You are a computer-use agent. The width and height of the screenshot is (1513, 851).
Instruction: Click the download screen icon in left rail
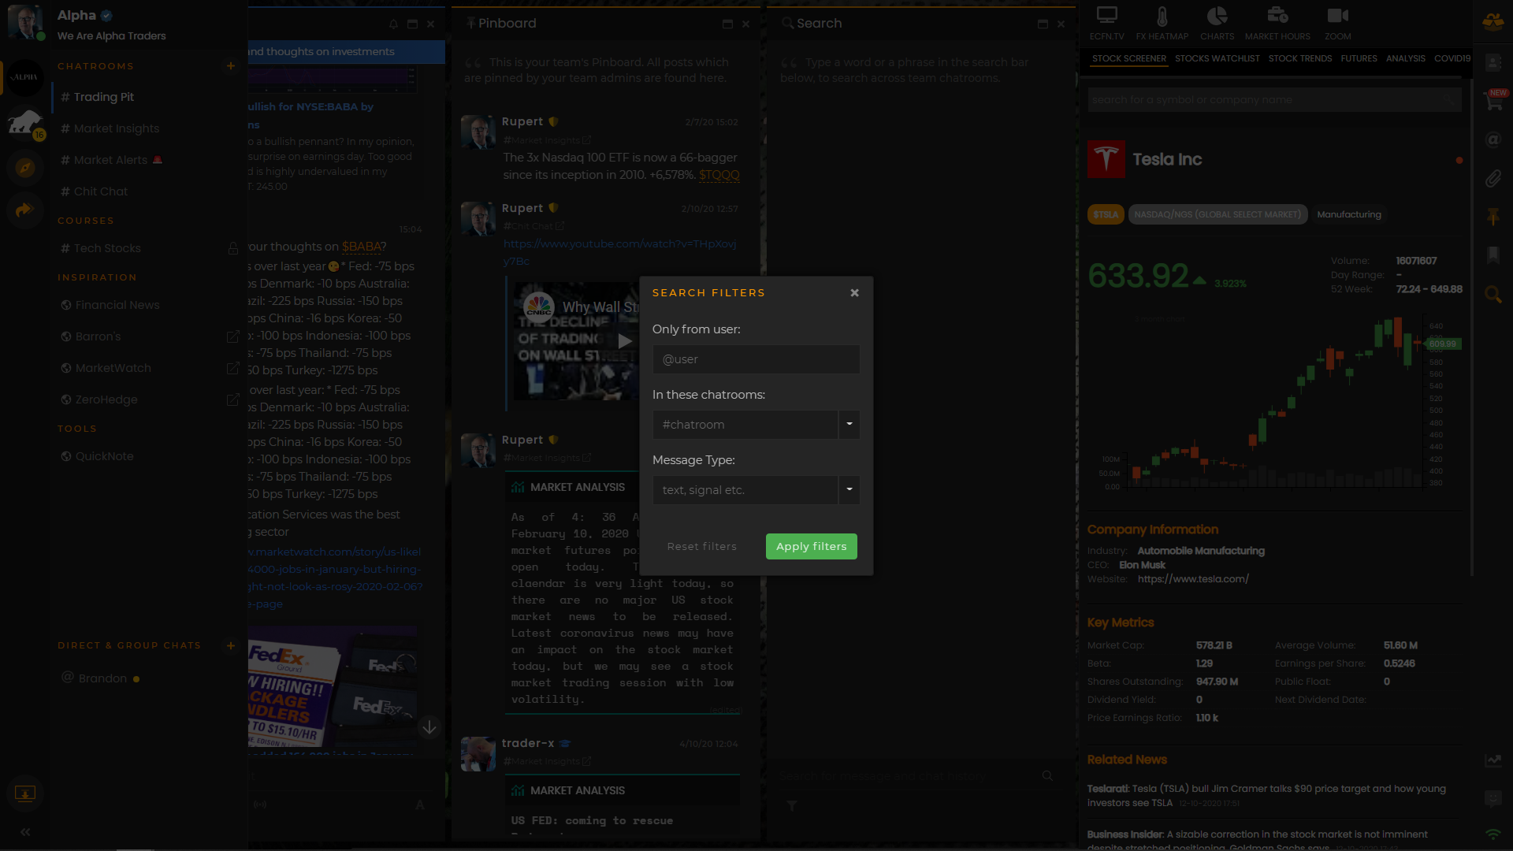click(24, 793)
